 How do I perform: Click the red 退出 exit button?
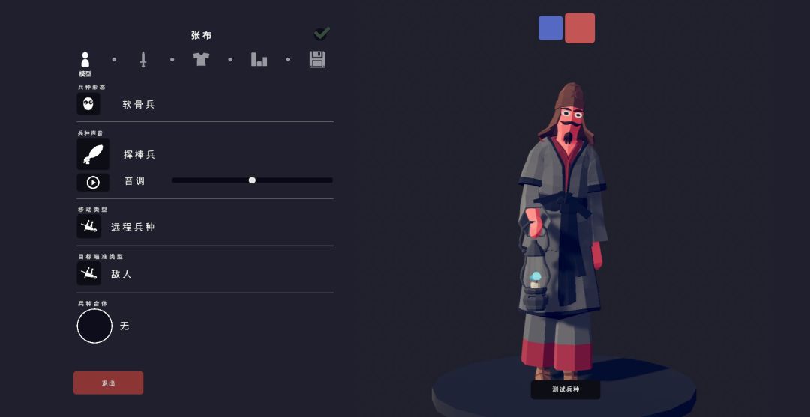(x=109, y=383)
